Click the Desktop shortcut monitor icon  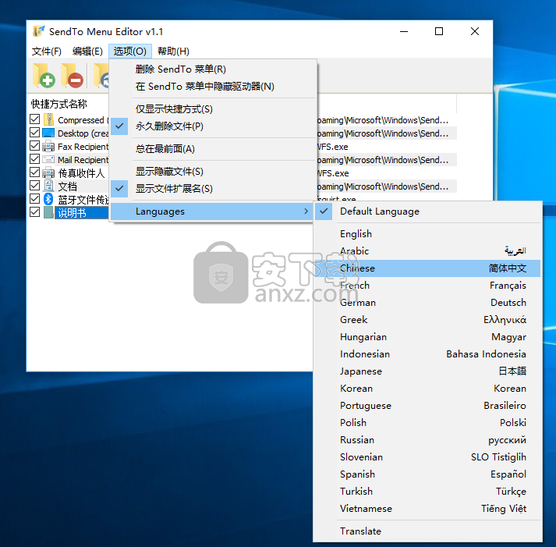tap(48, 133)
